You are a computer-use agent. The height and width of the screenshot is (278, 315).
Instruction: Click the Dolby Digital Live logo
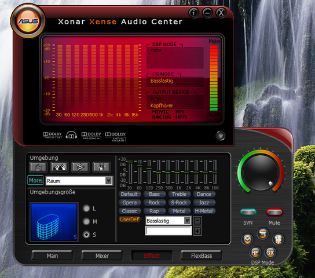[x=52, y=135]
